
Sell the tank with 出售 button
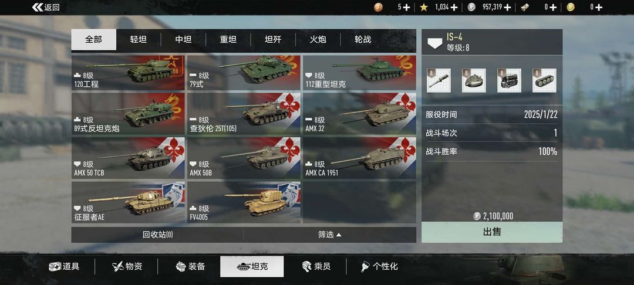point(492,232)
